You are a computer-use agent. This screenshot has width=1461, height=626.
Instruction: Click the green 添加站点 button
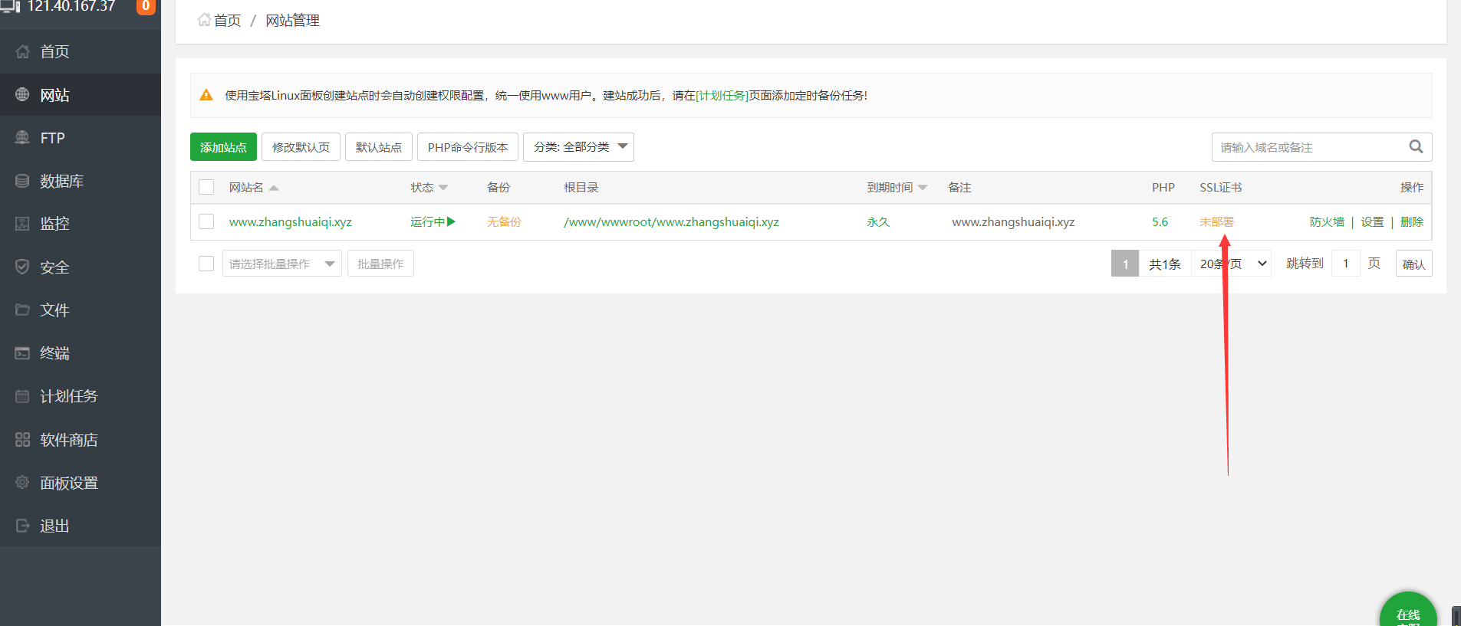(223, 147)
